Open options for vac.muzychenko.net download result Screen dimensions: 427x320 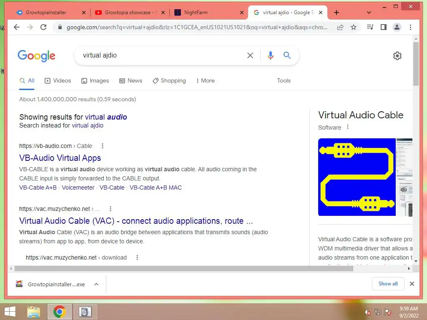[x=137, y=257]
